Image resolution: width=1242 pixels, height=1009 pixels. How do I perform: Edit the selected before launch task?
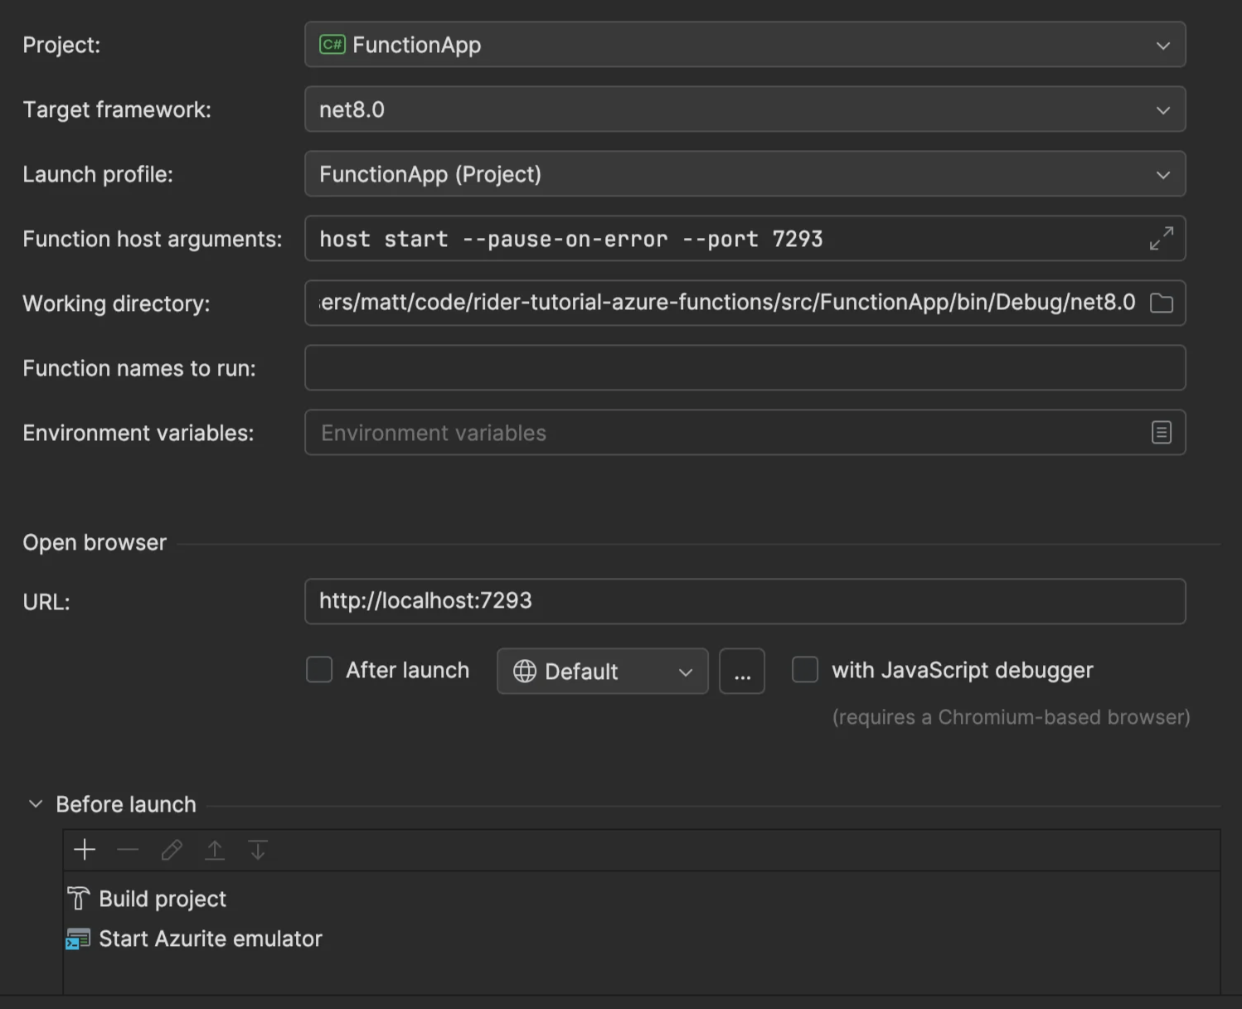(x=172, y=850)
